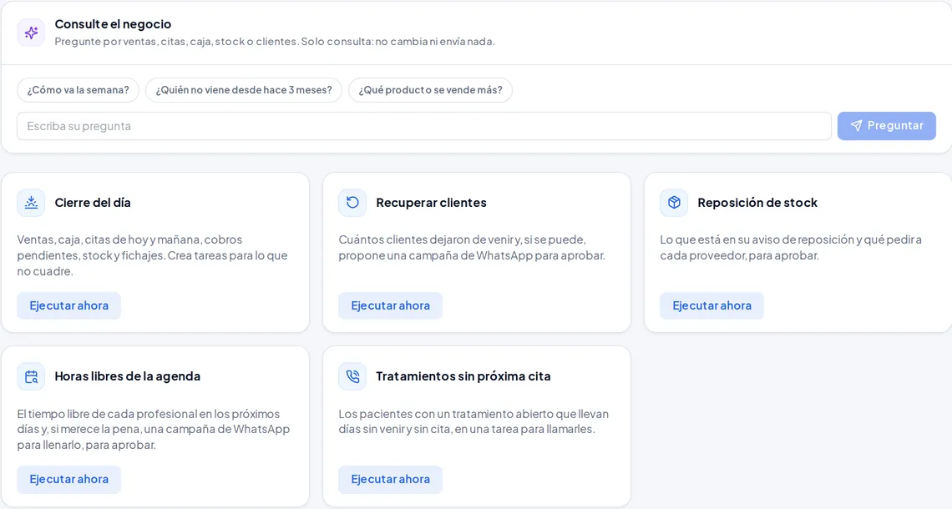Click the description starting Ventas, caja, citas de hoy
Viewport: 952px width, 509px height.
point(152,255)
